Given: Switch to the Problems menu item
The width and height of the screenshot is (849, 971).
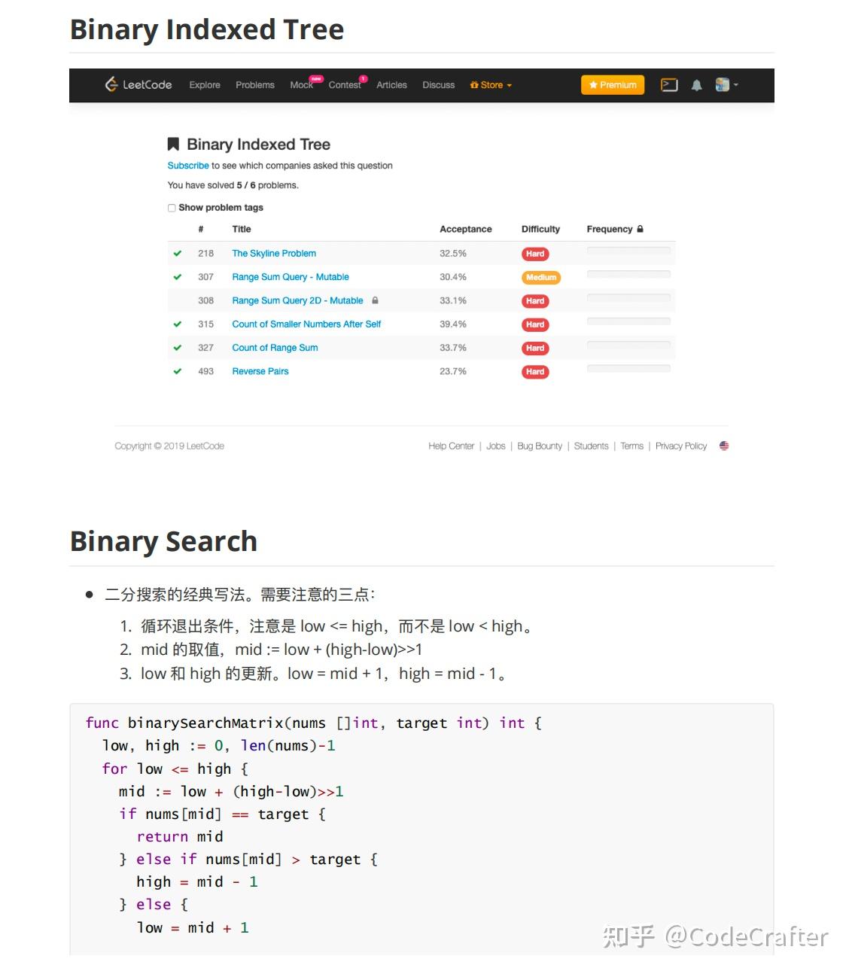Looking at the screenshot, I should coord(254,84).
